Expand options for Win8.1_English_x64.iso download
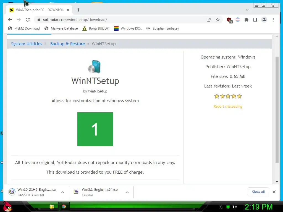This screenshot has width=283, height=212. [x=127, y=192]
